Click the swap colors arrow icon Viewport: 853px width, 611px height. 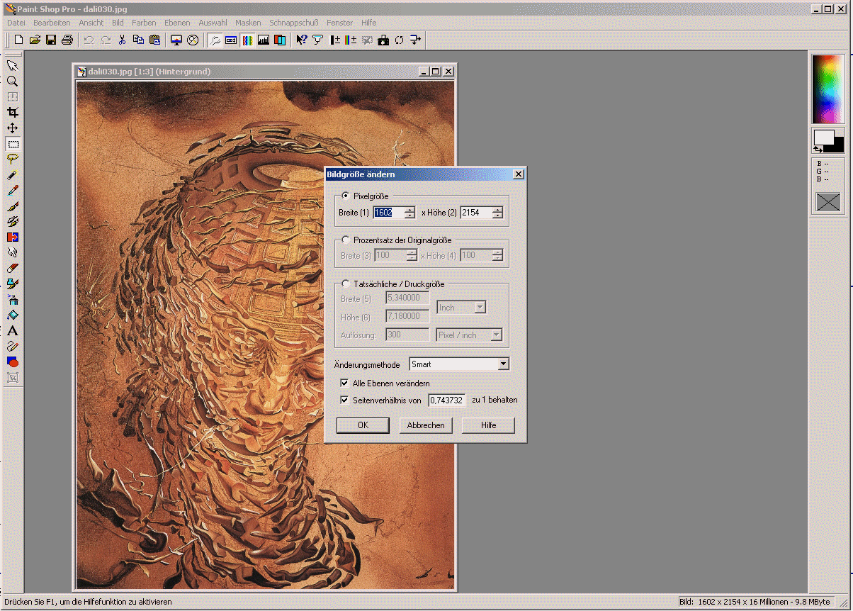818,150
